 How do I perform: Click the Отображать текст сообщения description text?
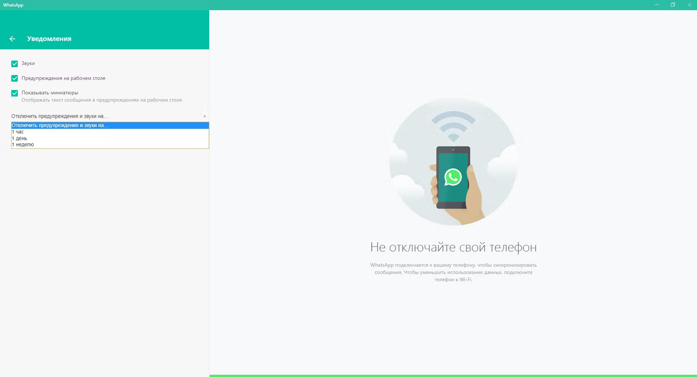[x=102, y=100]
